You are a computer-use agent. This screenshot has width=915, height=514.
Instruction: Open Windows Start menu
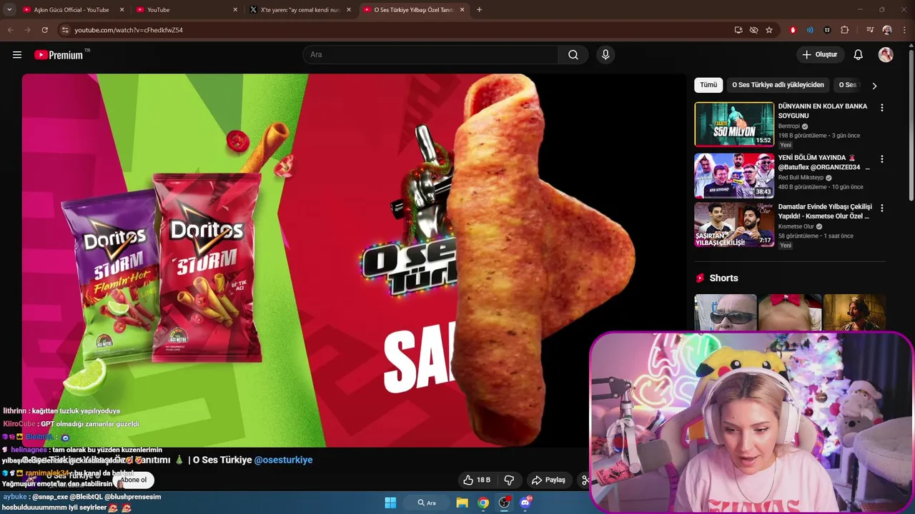(x=390, y=503)
